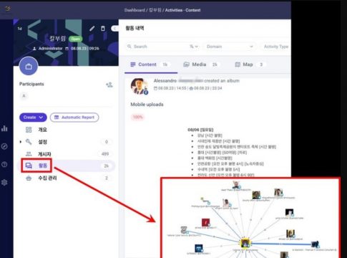
Task: Open the settings gear in the left sidebar
Action: point(4,183)
